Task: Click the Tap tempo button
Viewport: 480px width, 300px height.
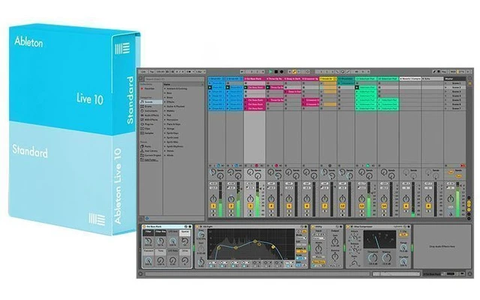Action: click(x=151, y=72)
